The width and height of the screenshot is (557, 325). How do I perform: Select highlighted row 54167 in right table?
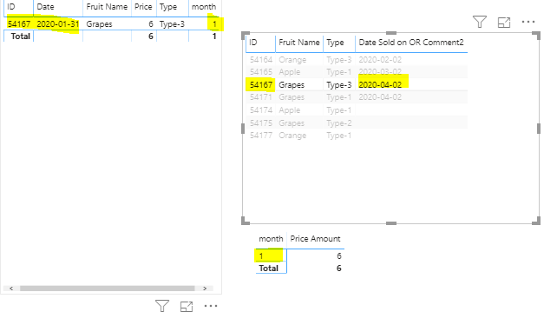coord(357,84)
